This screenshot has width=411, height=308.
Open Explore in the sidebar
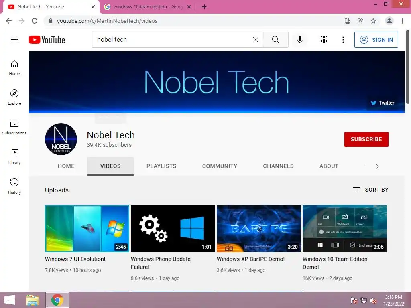(14, 97)
